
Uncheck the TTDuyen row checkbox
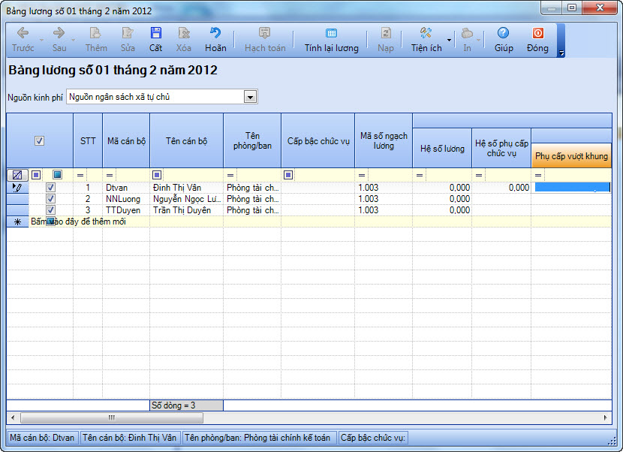coord(50,209)
